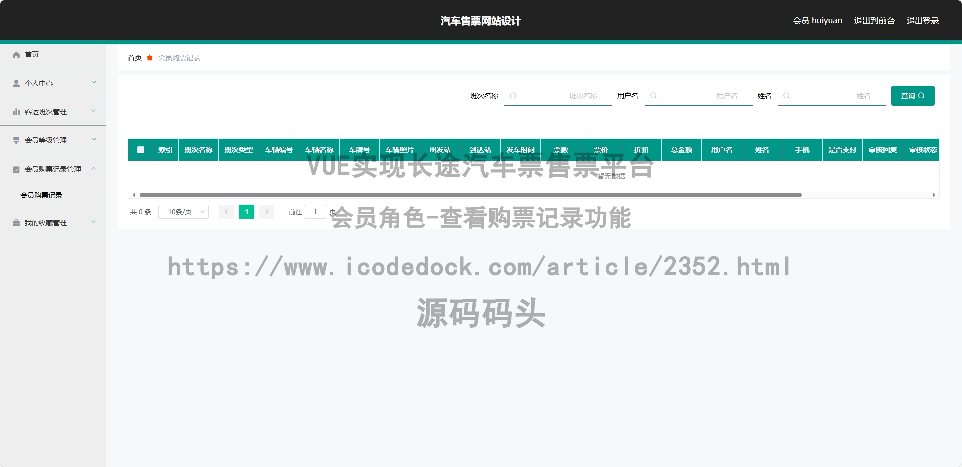Click the 折扣 column header
The height and width of the screenshot is (467, 962).
pyautogui.click(x=642, y=150)
